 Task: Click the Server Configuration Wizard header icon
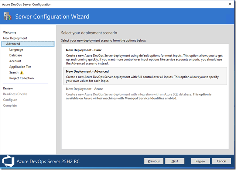(x=8, y=17)
